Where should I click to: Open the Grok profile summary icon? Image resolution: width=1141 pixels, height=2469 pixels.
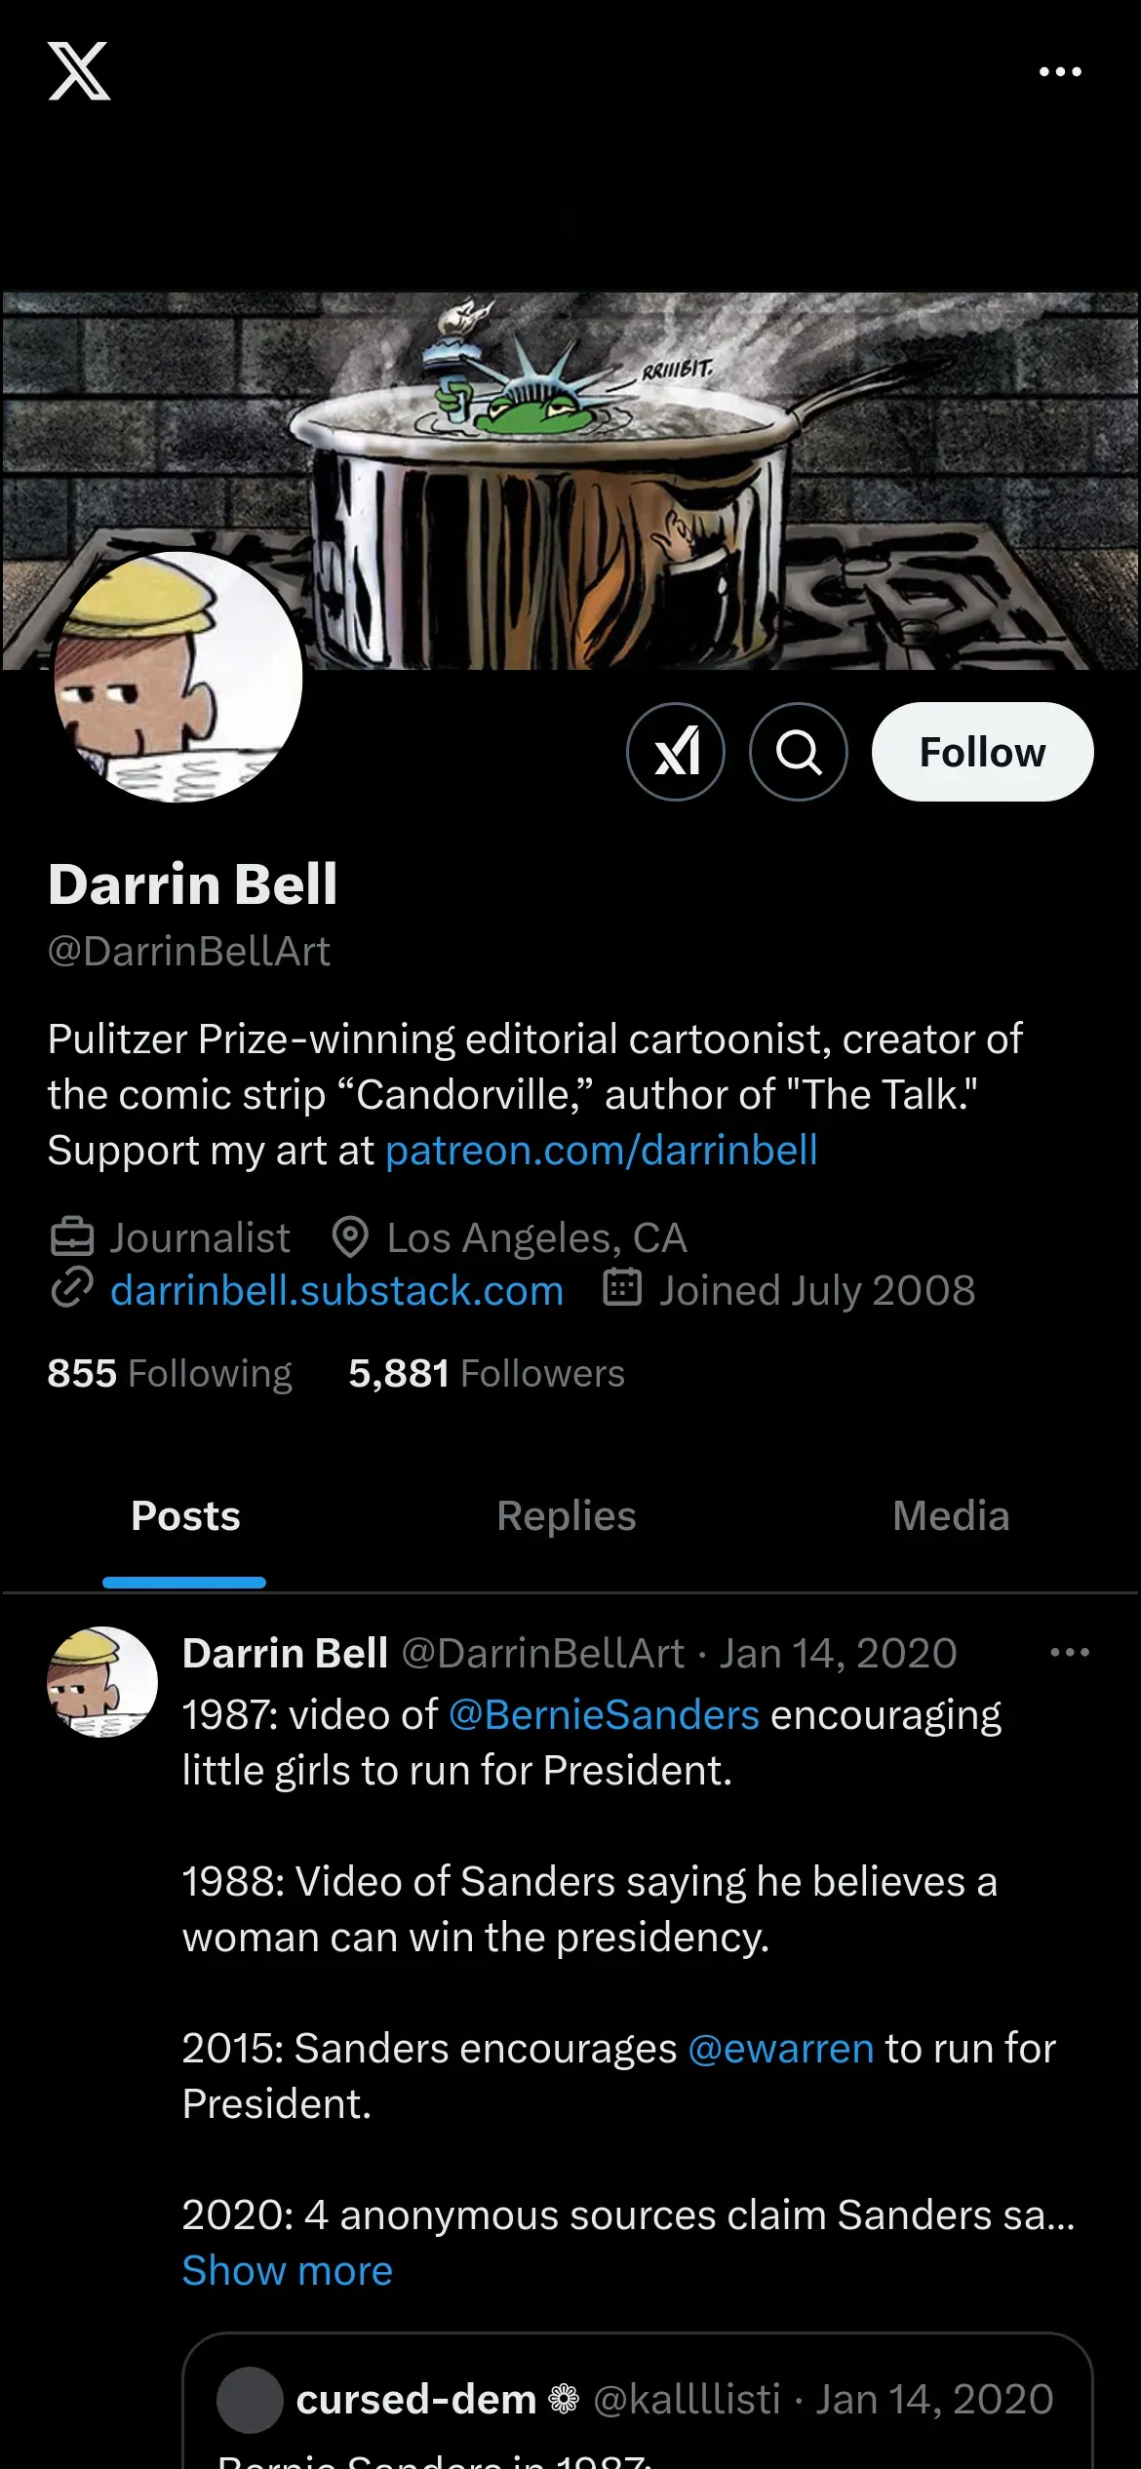[x=676, y=752]
